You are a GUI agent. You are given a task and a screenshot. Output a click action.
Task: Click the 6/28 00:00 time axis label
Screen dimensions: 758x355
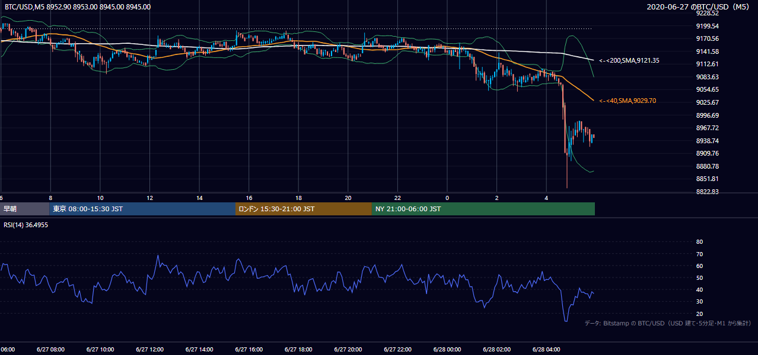click(x=447, y=350)
